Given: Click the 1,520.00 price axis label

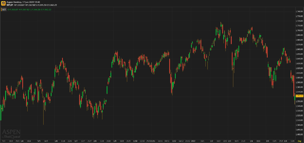Looking at the screenshot, I should (300, 116).
